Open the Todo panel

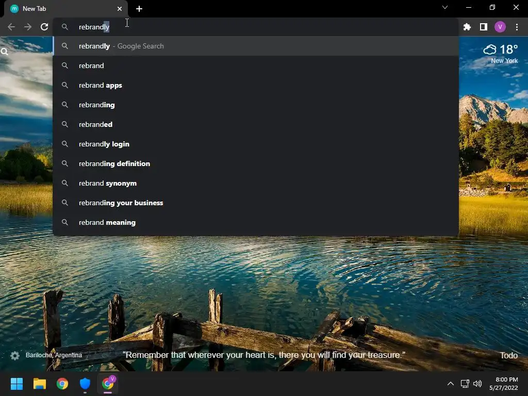point(509,356)
